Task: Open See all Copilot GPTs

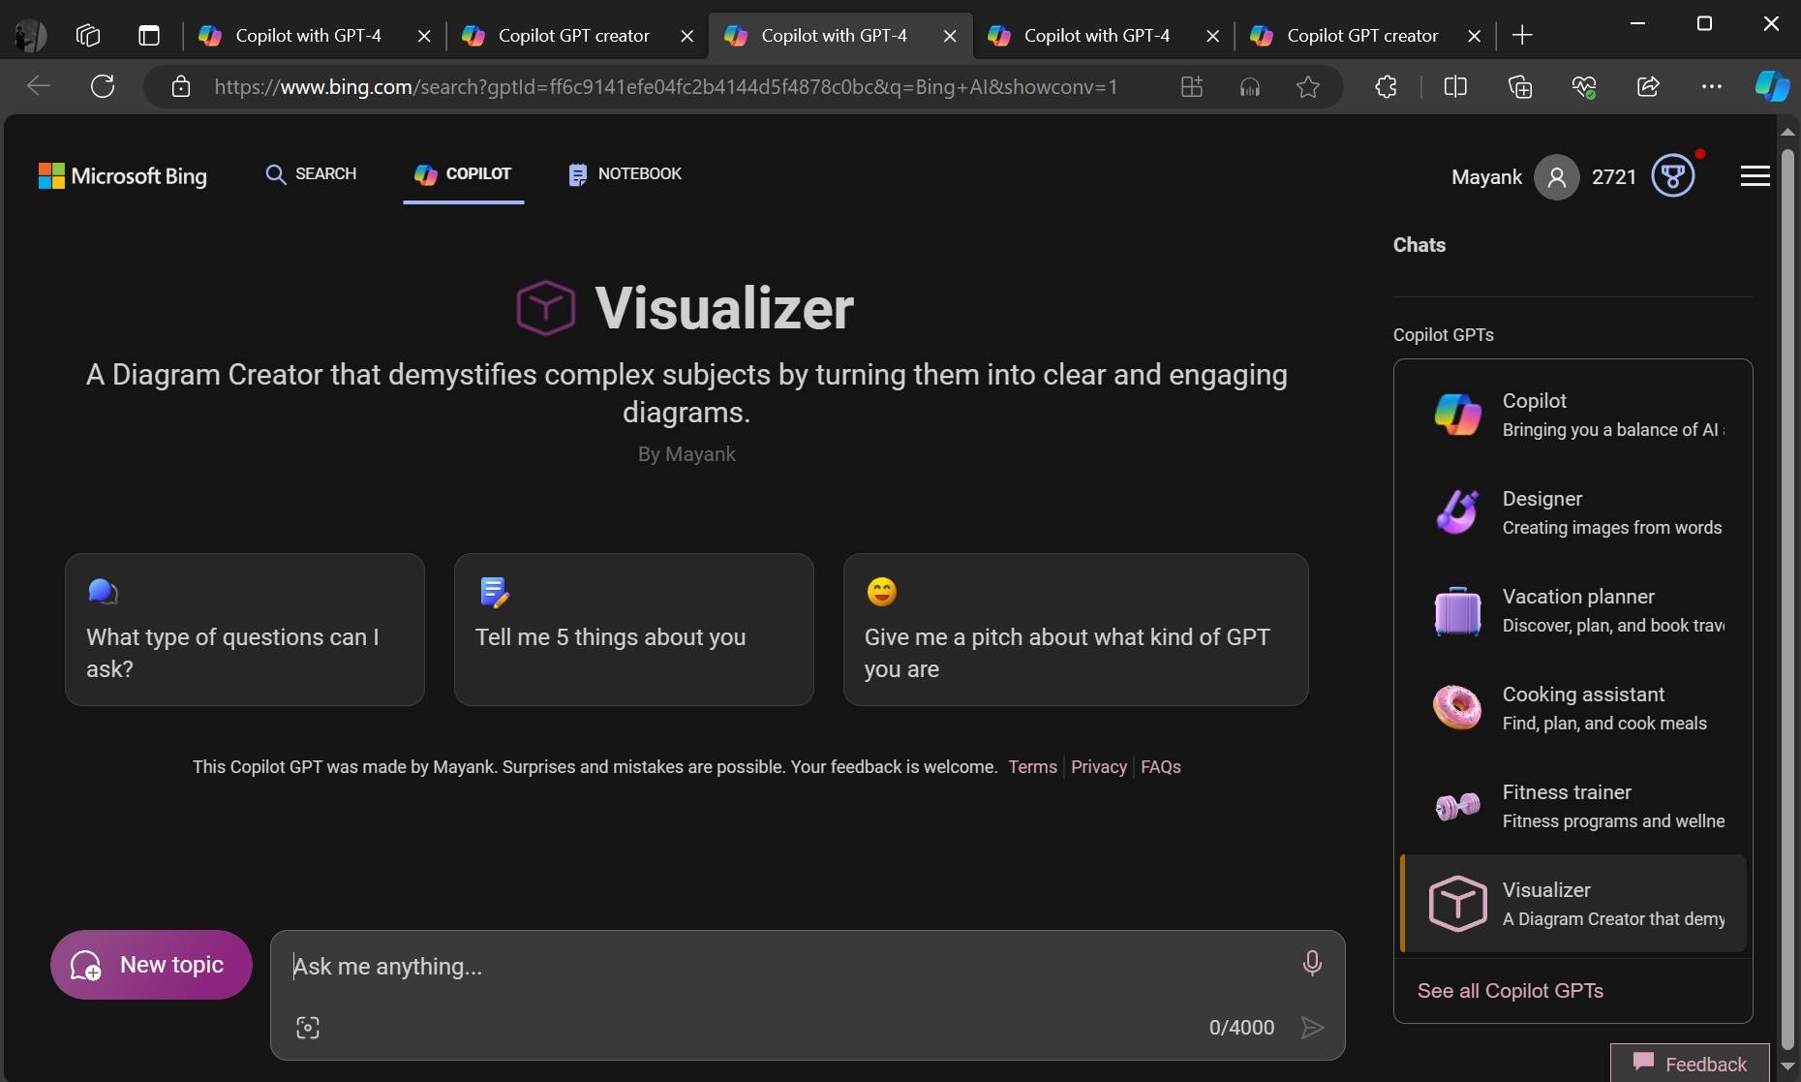Action: (x=1511, y=991)
